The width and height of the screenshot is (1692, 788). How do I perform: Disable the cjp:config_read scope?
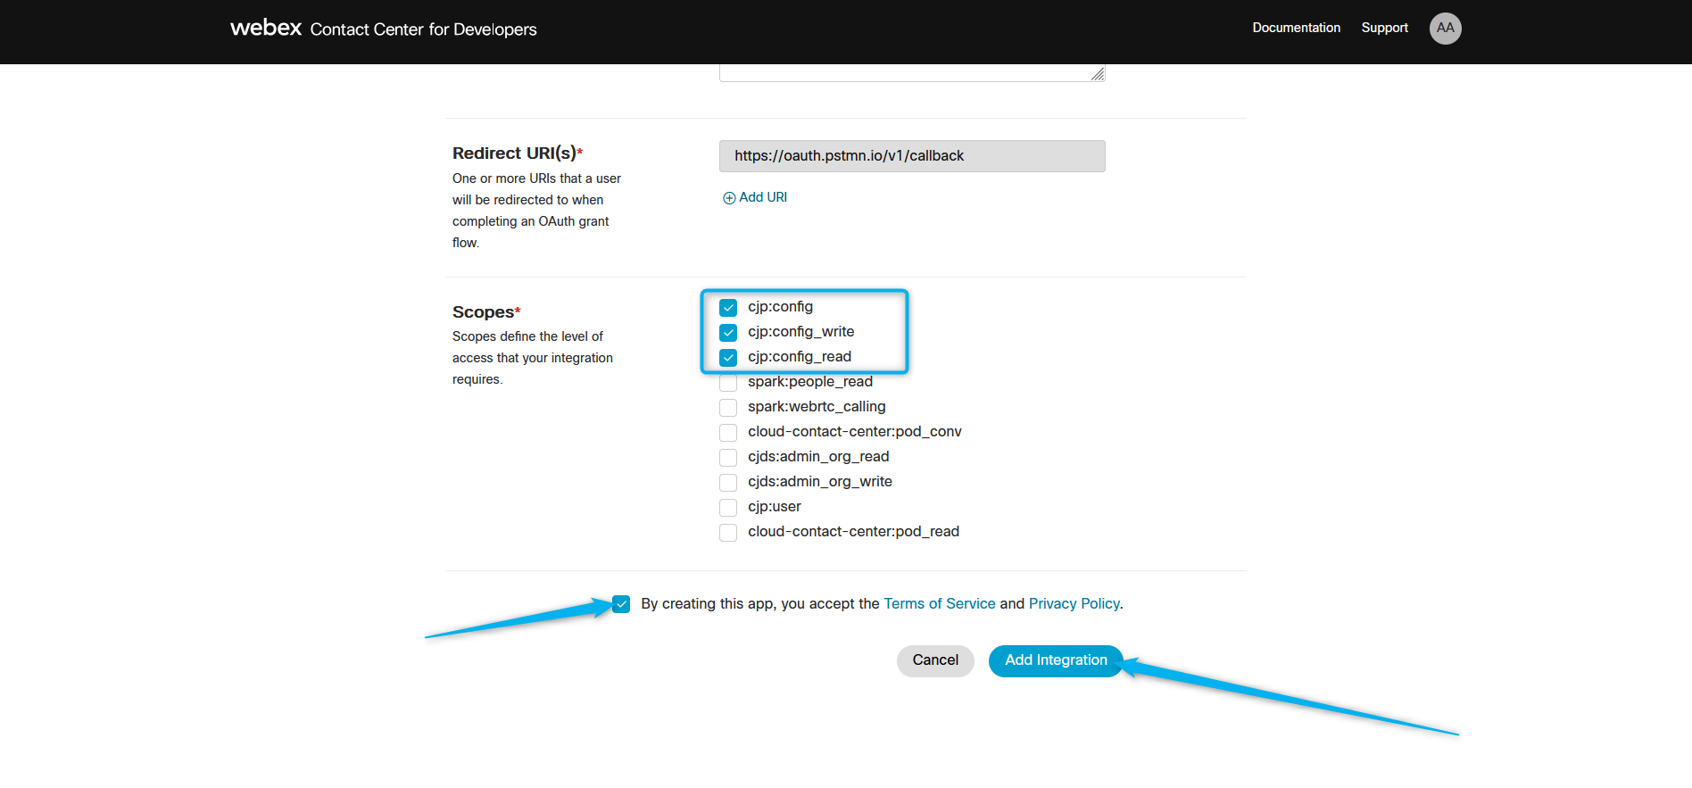[x=728, y=358]
